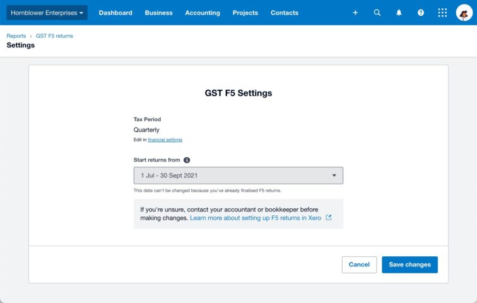Open the Business menu
The width and height of the screenshot is (477, 303).
pyautogui.click(x=158, y=13)
